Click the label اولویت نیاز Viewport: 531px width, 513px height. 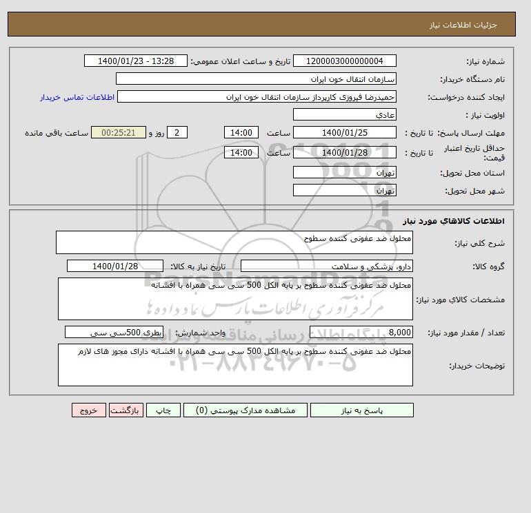click(x=485, y=115)
